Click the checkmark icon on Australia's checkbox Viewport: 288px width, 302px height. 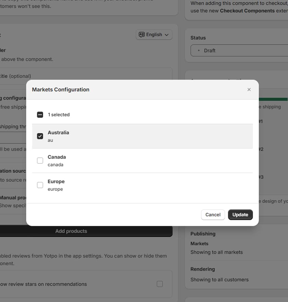click(40, 136)
